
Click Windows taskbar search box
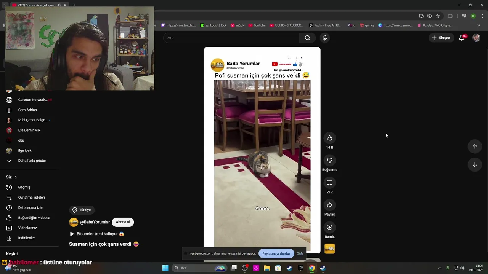point(199,268)
